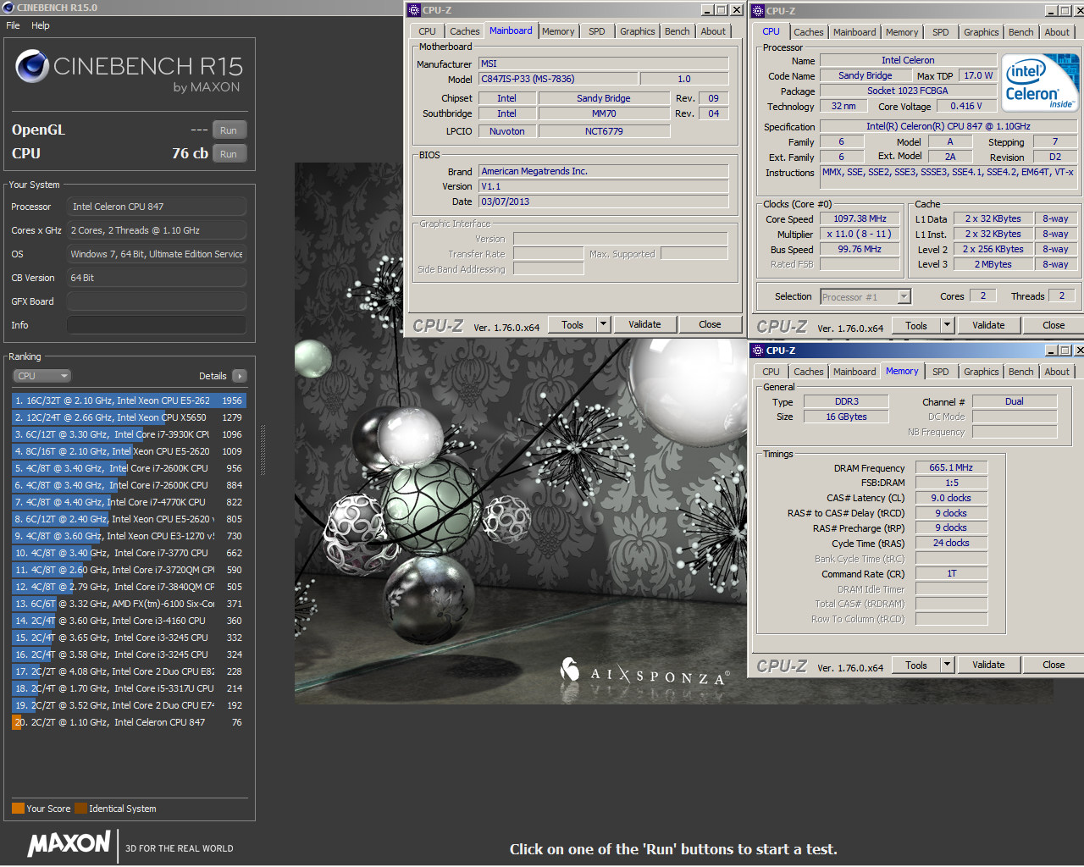
Task: Click Tools button in Memory CPU-Z window
Action: coord(916,665)
